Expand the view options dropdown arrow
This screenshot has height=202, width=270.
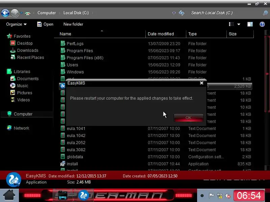tap(239, 24)
